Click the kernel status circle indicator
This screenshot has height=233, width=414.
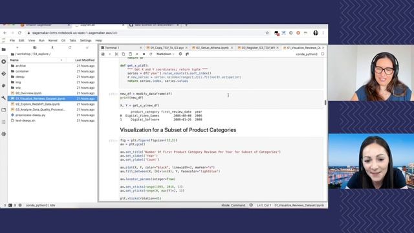[x=322, y=54]
